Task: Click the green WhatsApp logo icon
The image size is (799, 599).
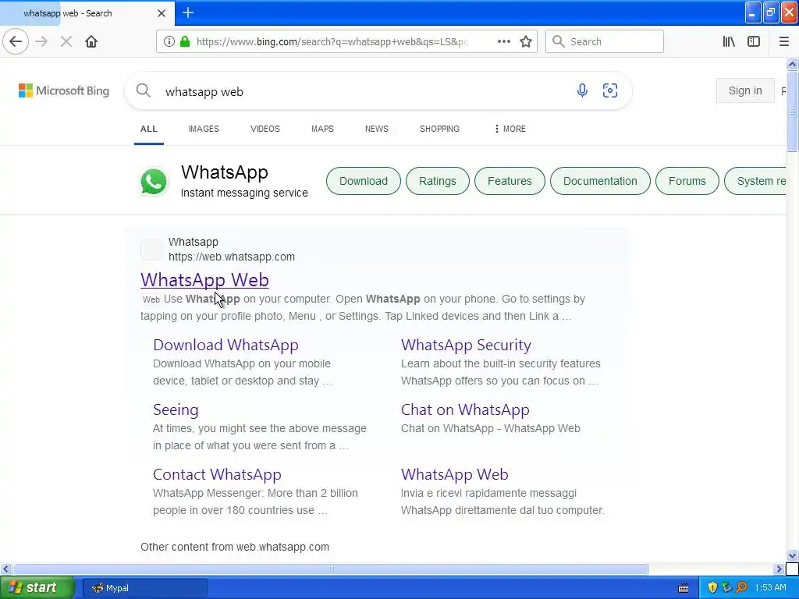Action: [154, 181]
